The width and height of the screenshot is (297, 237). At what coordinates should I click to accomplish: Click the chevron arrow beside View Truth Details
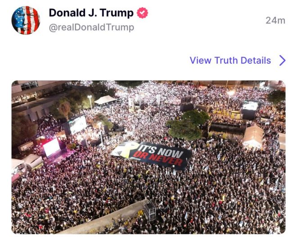[283, 61]
